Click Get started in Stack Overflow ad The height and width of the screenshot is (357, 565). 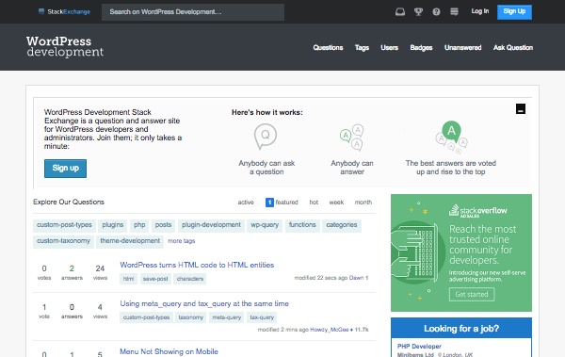coord(472,294)
